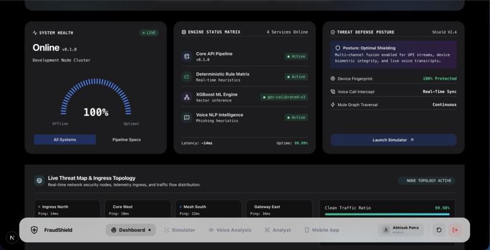Select the Gateway East node card
This screenshot has height=250, width=490.
coord(279,209)
